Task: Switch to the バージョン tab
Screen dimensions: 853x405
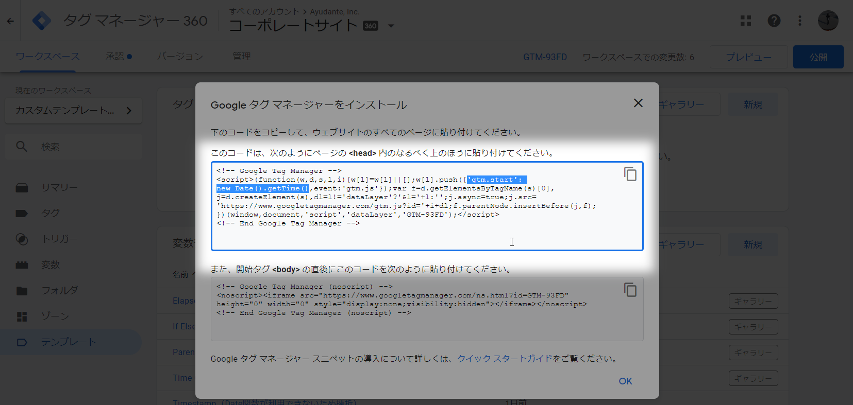Action: point(180,57)
